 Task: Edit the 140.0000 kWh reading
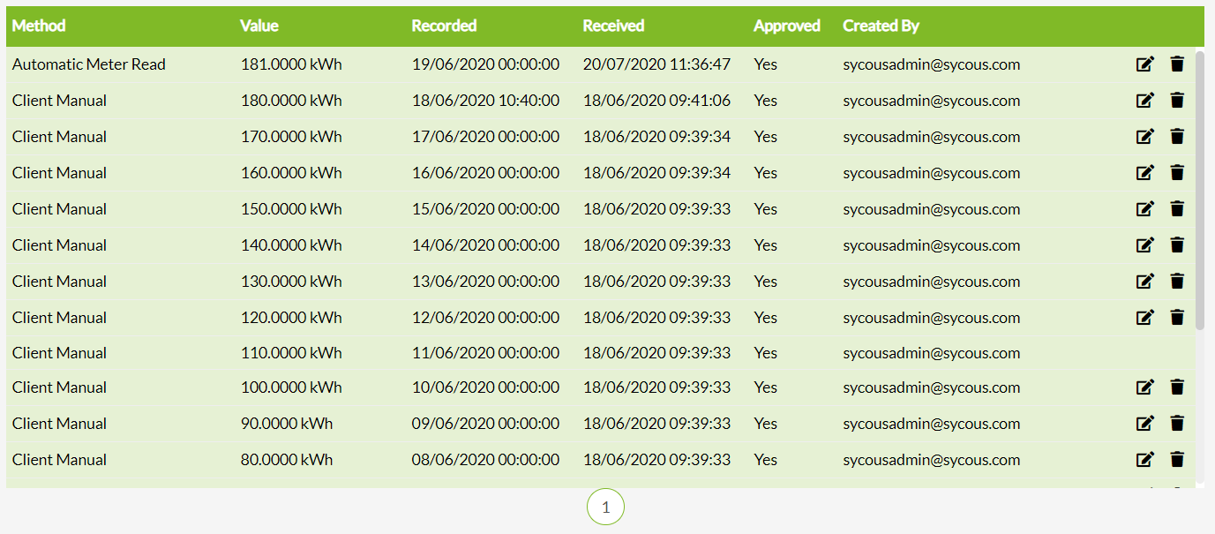point(1144,245)
